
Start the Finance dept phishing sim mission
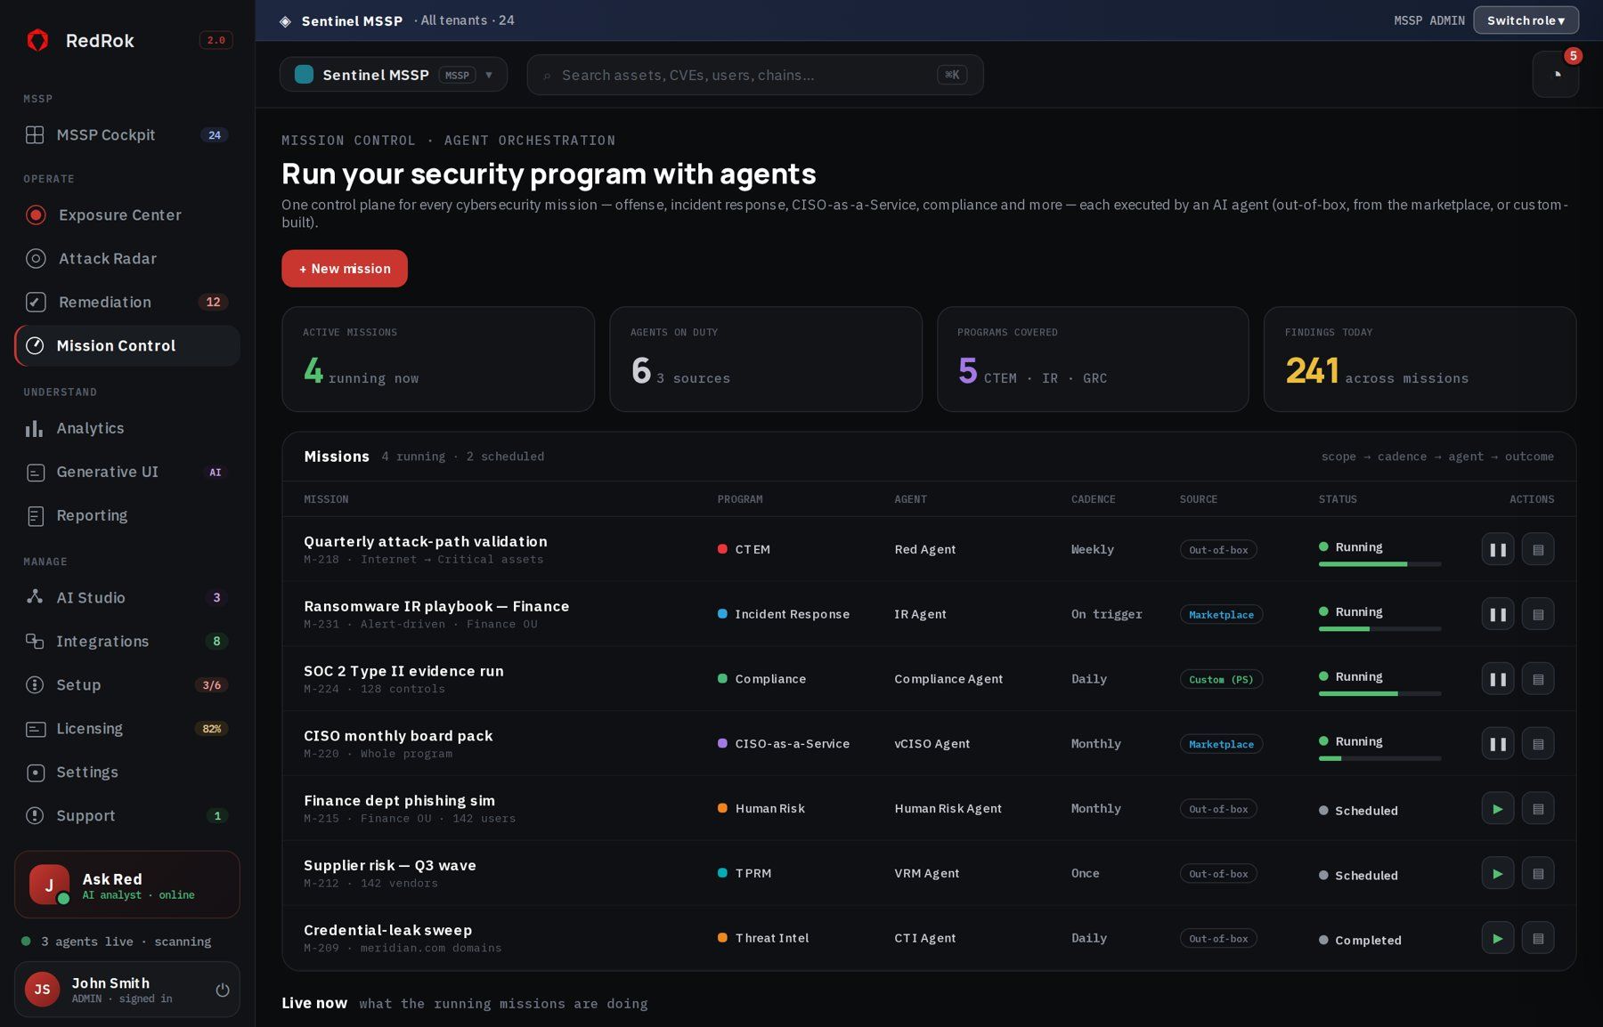[x=1498, y=809]
